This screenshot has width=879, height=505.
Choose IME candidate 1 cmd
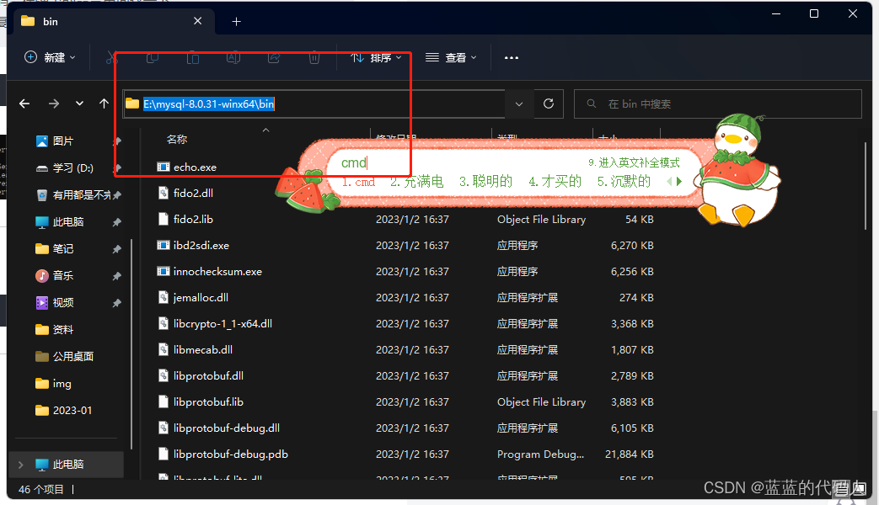click(x=359, y=182)
